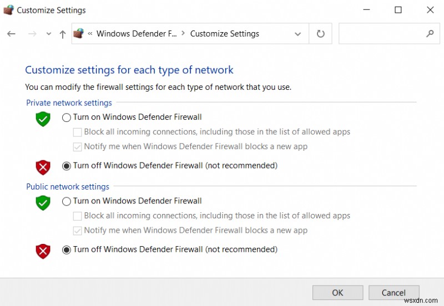Expand the address bar history dropdown
The height and width of the screenshot is (306, 444).
pos(298,34)
